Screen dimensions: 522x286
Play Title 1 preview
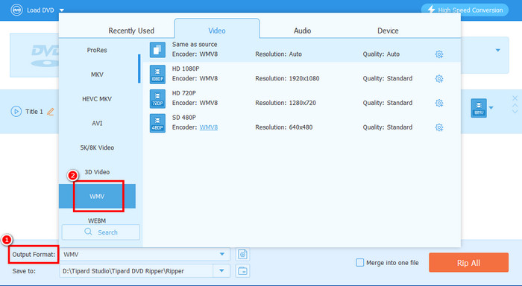click(x=16, y=112)
